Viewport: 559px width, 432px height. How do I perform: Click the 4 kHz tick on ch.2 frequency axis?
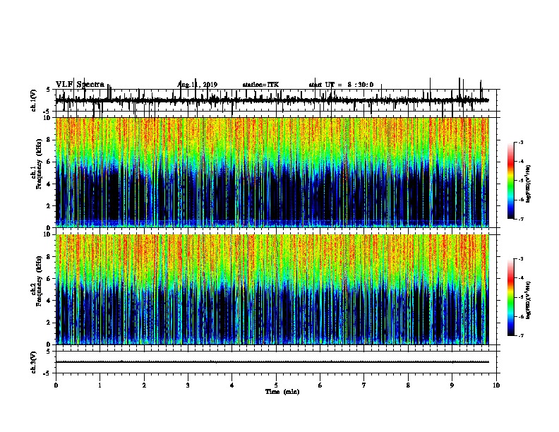tap(49, 301)
